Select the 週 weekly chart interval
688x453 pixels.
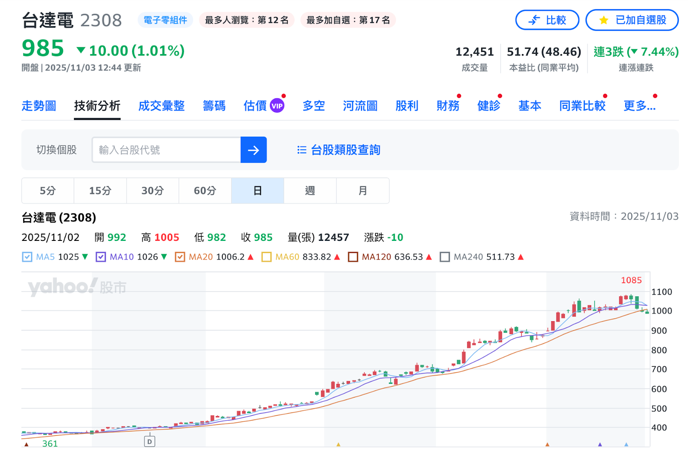click(310, 191)
